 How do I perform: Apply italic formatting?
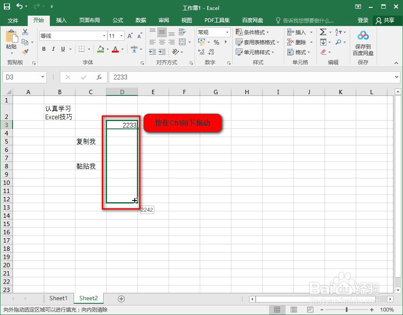pyautogui.click(x=52, y=49)
